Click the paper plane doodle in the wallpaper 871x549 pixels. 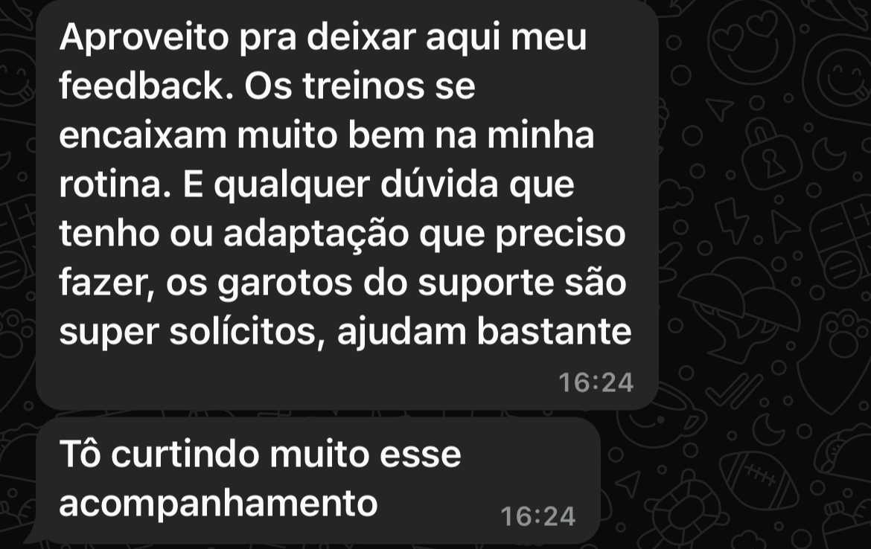click(x=720, y=108)
